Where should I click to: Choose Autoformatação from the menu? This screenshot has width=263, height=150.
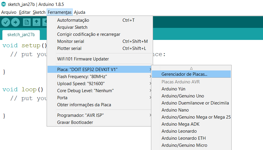coord(100,20)
